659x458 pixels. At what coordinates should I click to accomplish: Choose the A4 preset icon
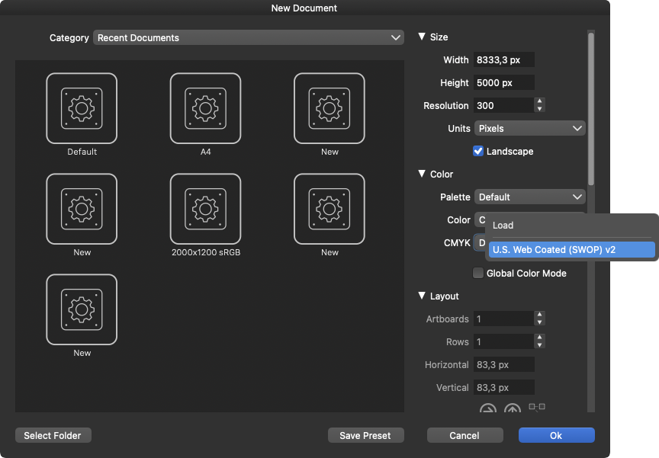coord(205,108)
